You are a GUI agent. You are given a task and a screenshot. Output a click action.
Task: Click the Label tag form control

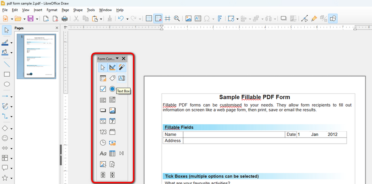[112, 78]
